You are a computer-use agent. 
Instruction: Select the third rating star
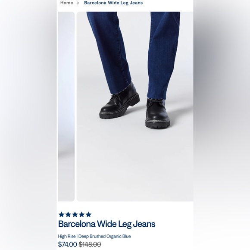tap(75, 215)
